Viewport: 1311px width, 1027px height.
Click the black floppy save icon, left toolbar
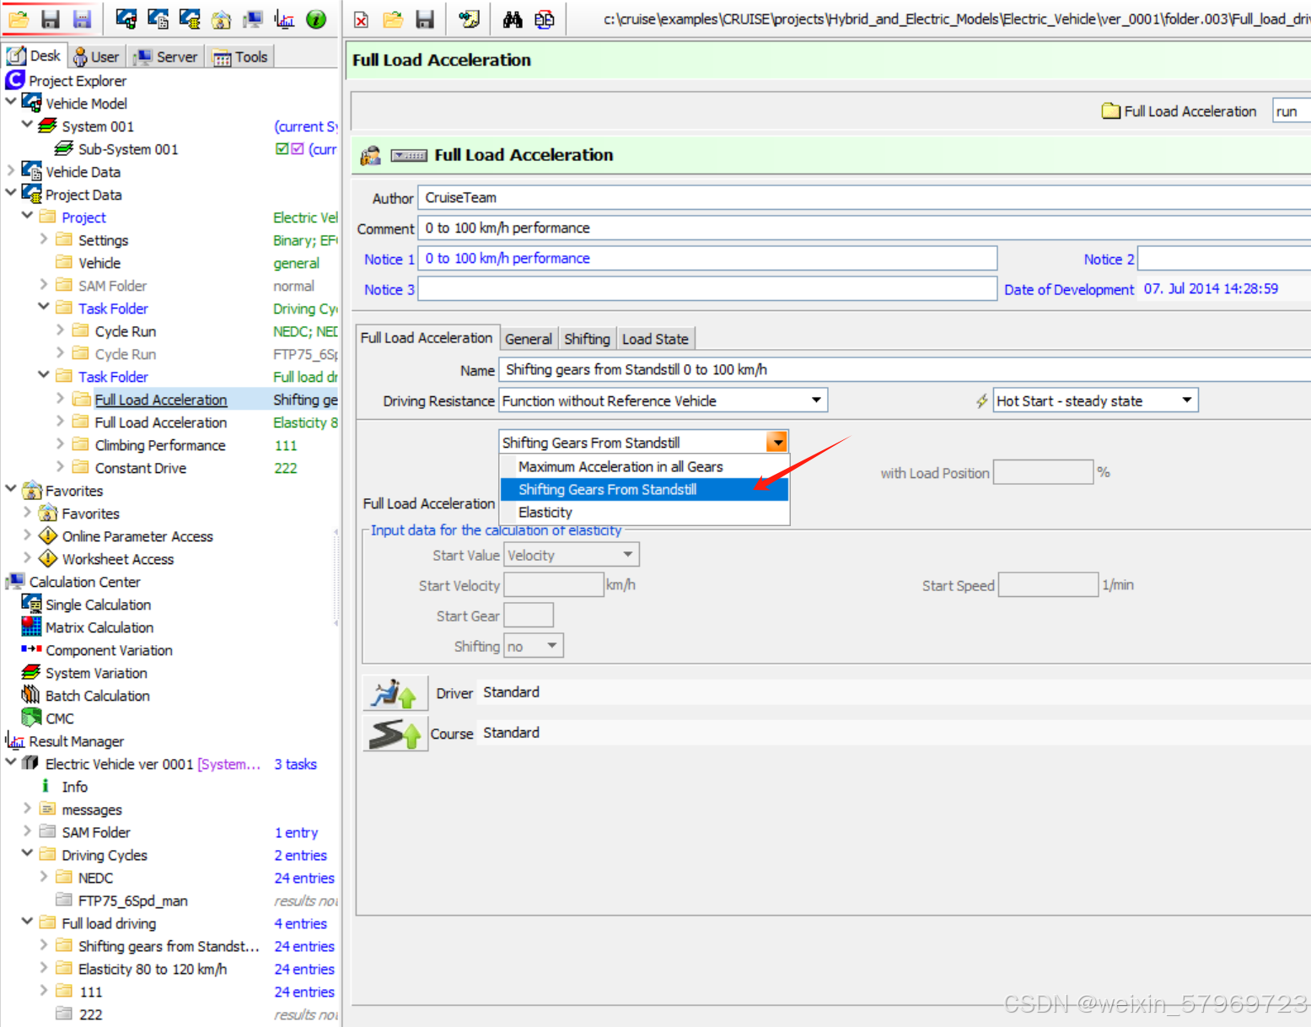click(51, 19)
